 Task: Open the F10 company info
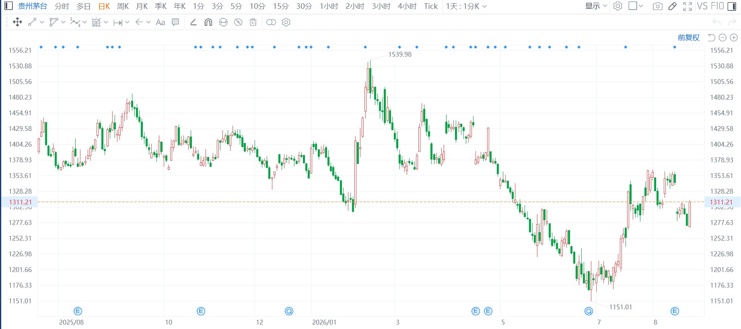click(717, 6)
